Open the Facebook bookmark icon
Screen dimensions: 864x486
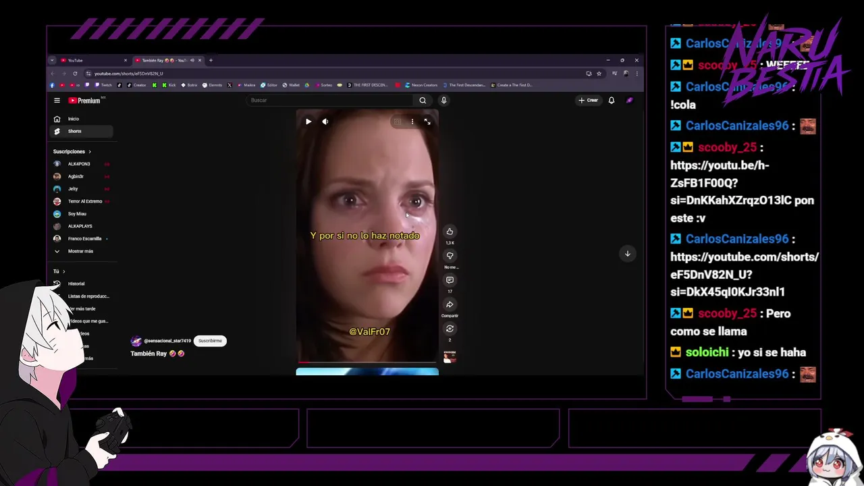pyautogui.click(x=53, y=85)
